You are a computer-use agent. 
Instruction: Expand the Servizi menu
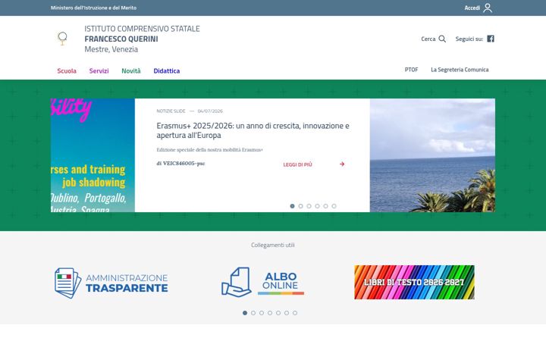pyautogui.click(x=99, y=70)
